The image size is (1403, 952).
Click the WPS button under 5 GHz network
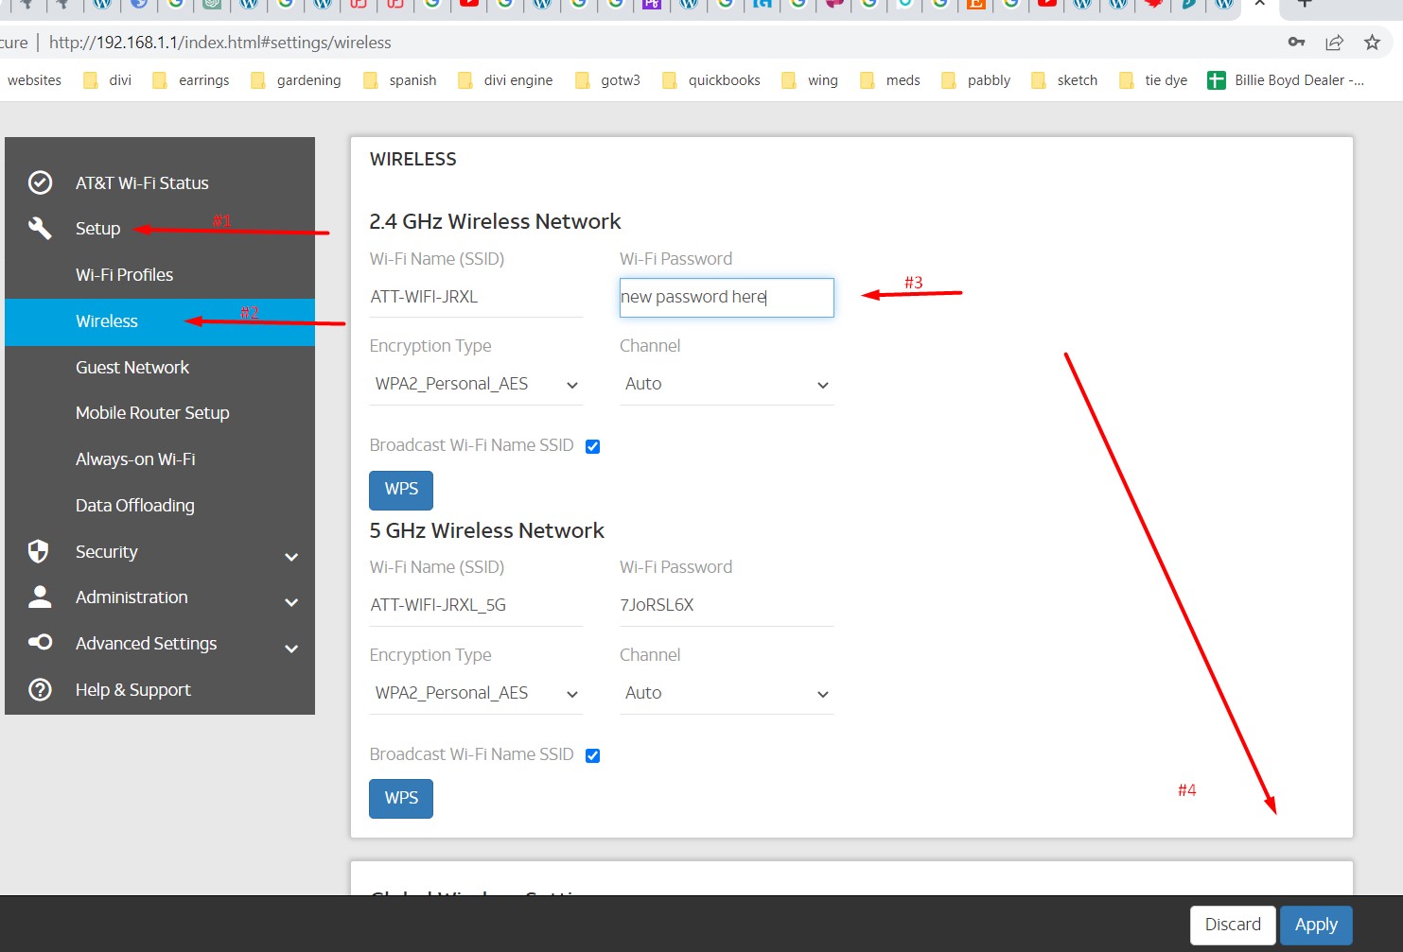[x=401, y=799]
